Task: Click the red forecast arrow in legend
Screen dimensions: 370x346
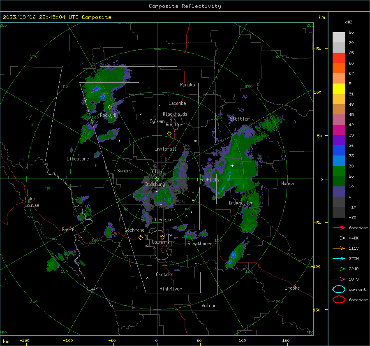Action: [x=339, y=228]
